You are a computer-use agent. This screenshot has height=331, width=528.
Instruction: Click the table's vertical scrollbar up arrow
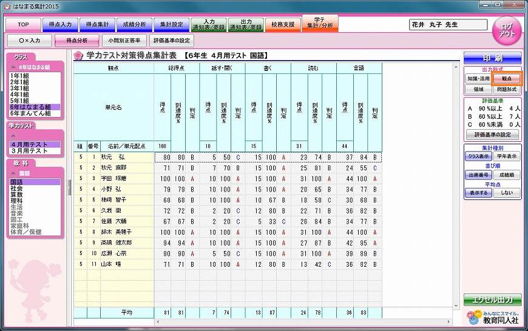point(456,67)
